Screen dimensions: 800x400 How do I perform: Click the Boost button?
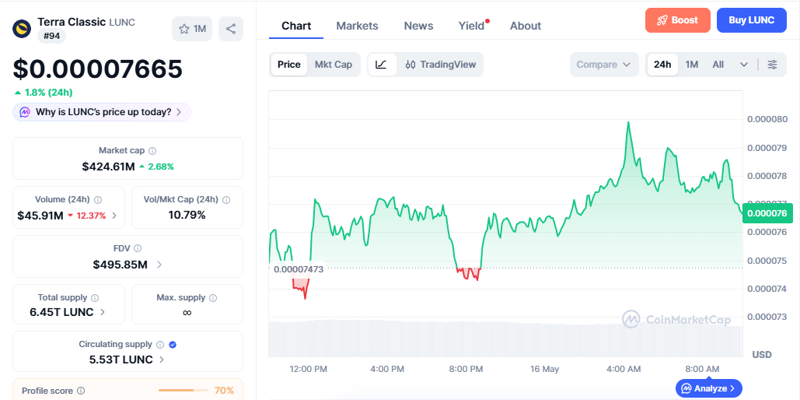(678, 20)
